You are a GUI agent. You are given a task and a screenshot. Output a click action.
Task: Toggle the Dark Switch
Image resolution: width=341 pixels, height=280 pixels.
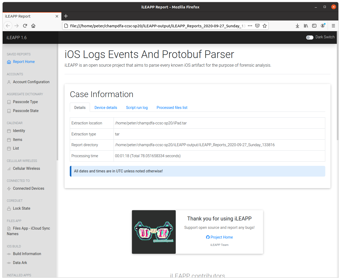click(x=310, y=38)
